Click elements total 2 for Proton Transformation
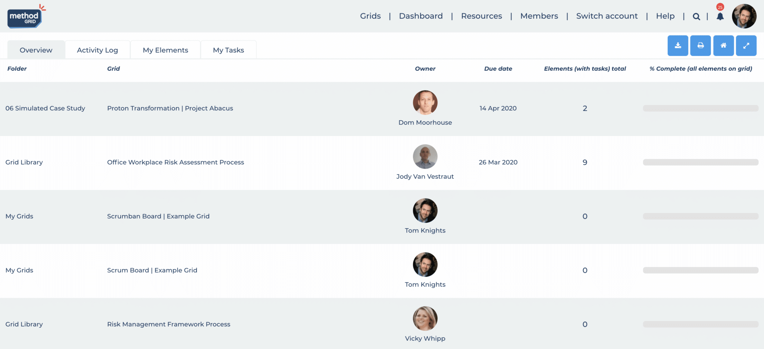This screenshot has width=764, height=349. 585,108
